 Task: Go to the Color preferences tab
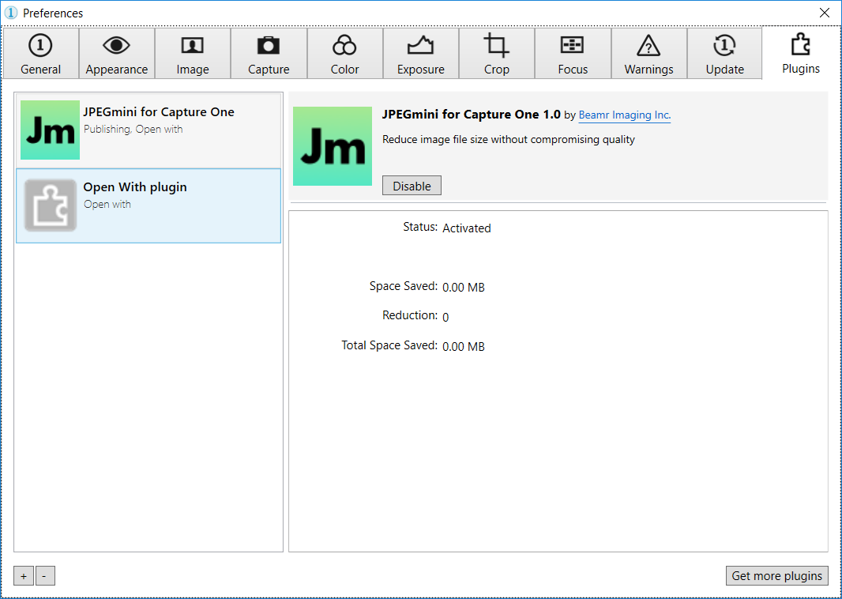click(344, 54)
